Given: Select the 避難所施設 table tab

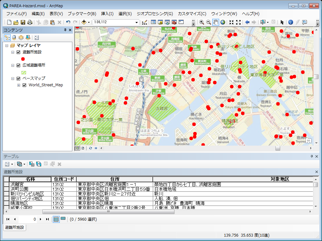Looking at the screenshot, I should click(x=14, y=227).
